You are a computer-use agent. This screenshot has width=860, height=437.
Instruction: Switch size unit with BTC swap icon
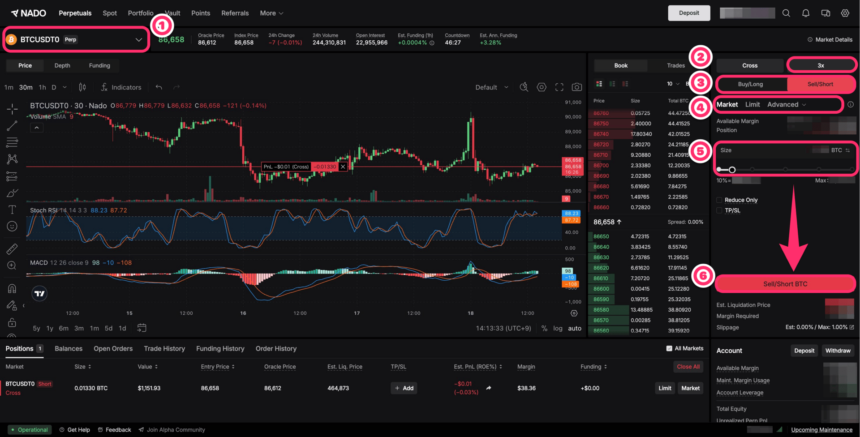(847, 150)
